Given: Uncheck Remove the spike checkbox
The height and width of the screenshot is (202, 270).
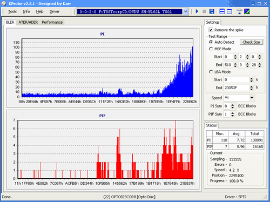Looking at the screenshot, I should click(x=211, y=30).
